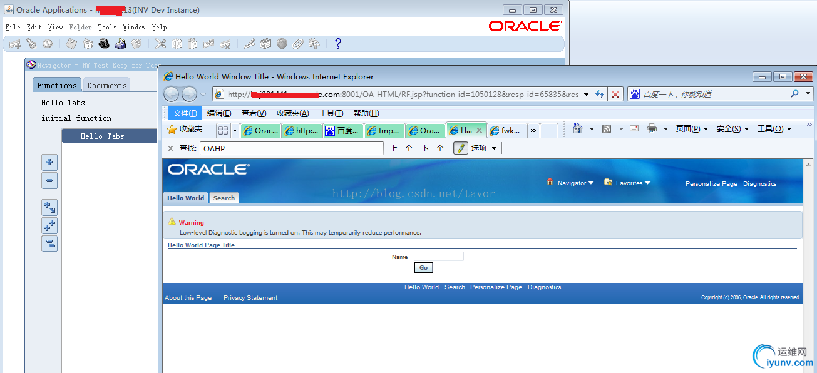The width and height of the screenshot is (817, 373).
Task: Click the Favorites star button in IE
Action: tap(185, 129)
